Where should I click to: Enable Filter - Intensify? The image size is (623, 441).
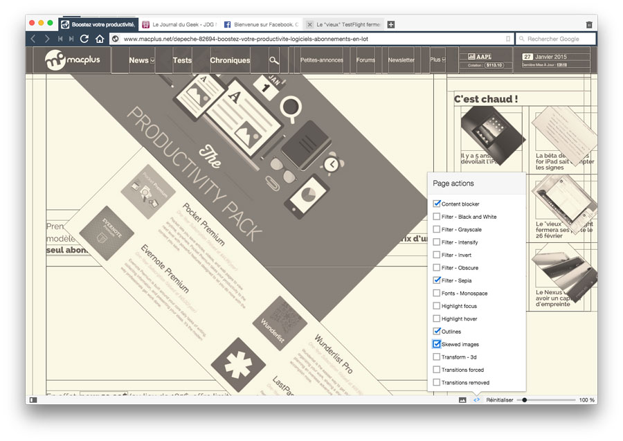point(437,242)
